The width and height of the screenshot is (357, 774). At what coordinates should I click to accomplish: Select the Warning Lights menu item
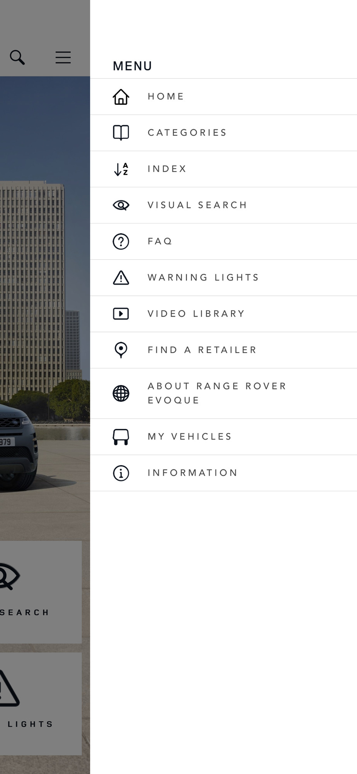coord(223,278)
